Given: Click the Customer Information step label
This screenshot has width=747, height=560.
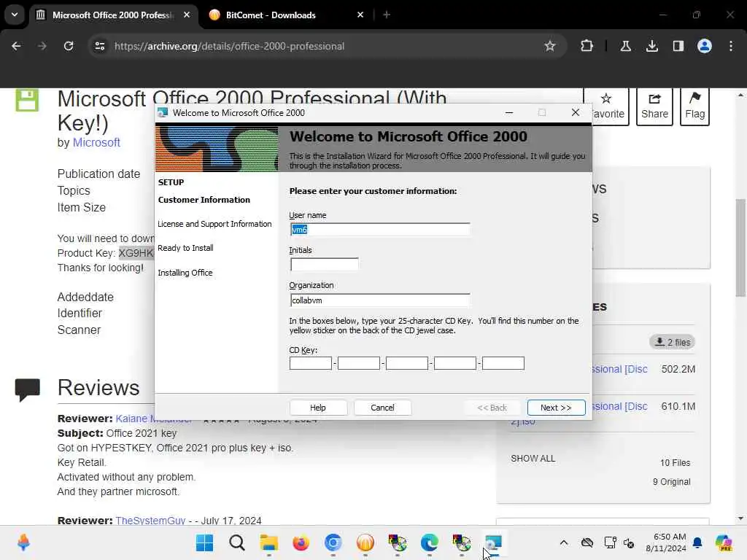Looking at the screenshot, I should pos(204,200).
